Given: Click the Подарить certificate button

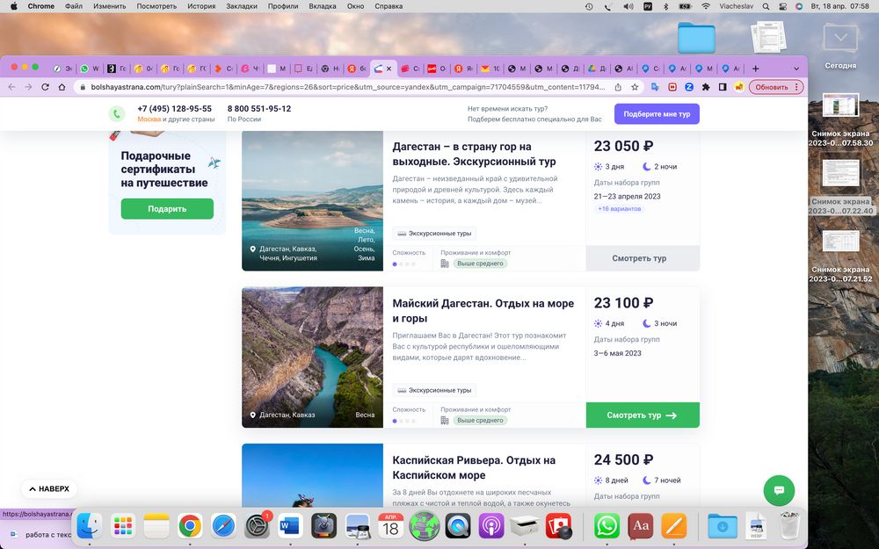Looking at the screenshot, I should pos(167,209).
